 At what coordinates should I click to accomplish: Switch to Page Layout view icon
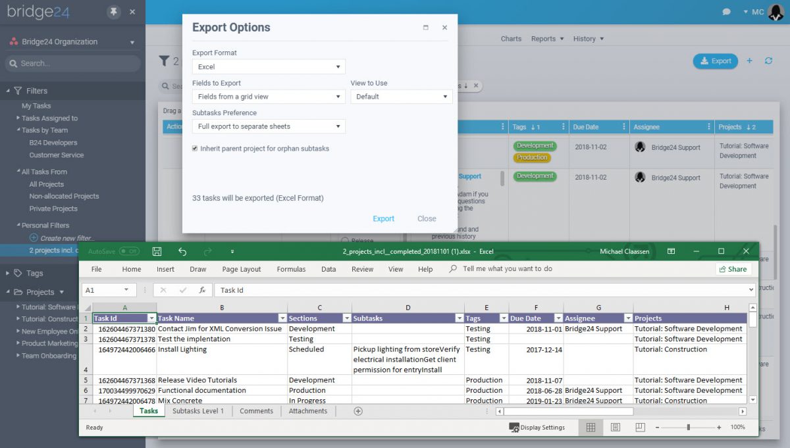coord(615,428)
